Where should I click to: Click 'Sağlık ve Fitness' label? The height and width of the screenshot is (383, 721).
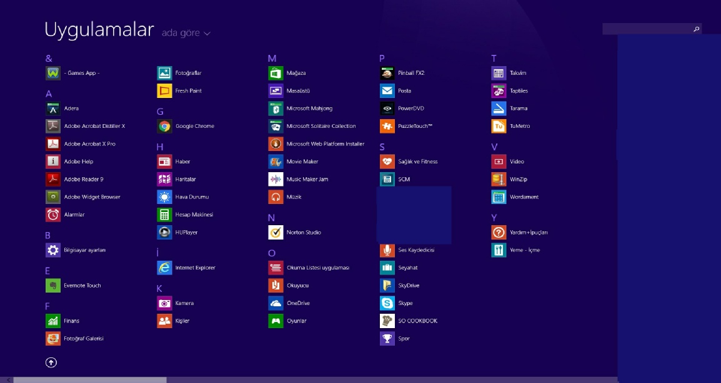coord(418,161)
